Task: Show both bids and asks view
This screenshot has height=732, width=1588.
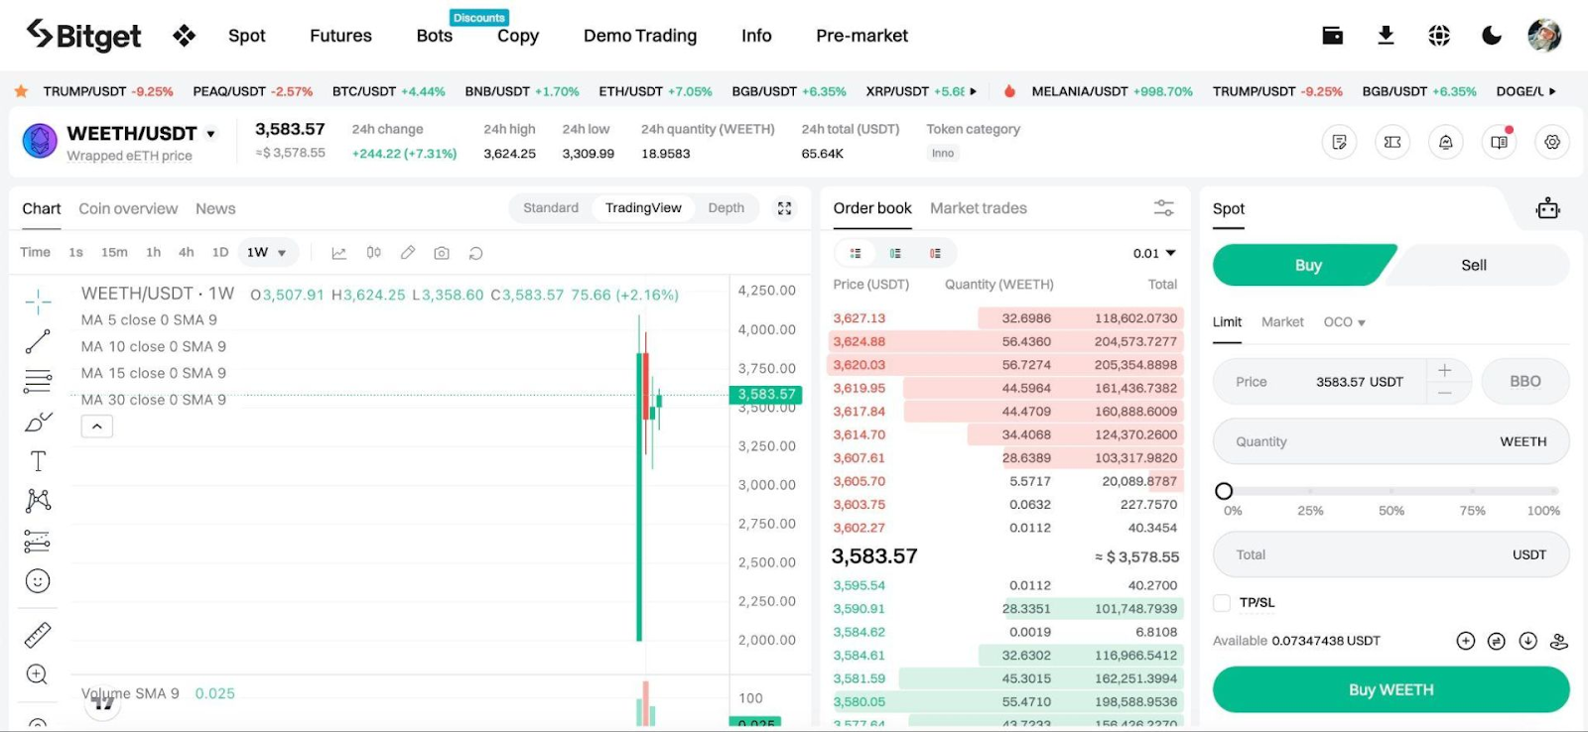Action: (x=856, y=253)
